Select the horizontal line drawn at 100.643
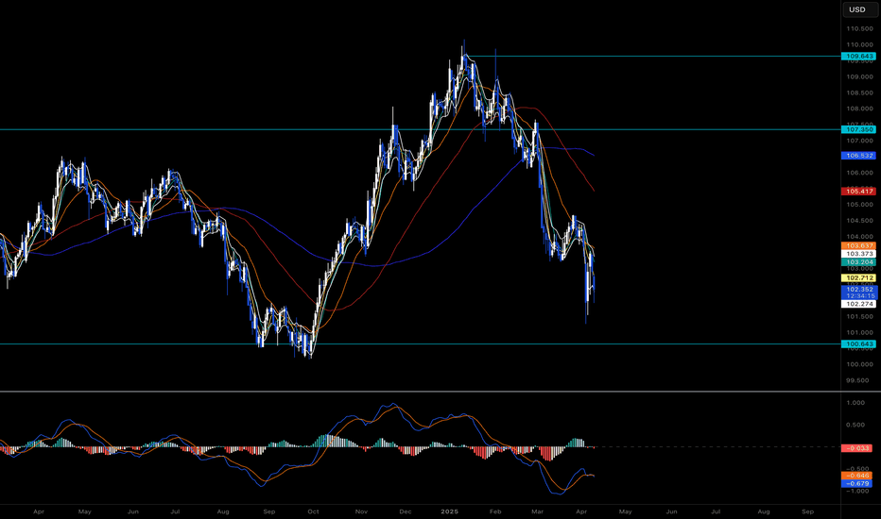This screenshot has width=881, height=519. point(421,343)
